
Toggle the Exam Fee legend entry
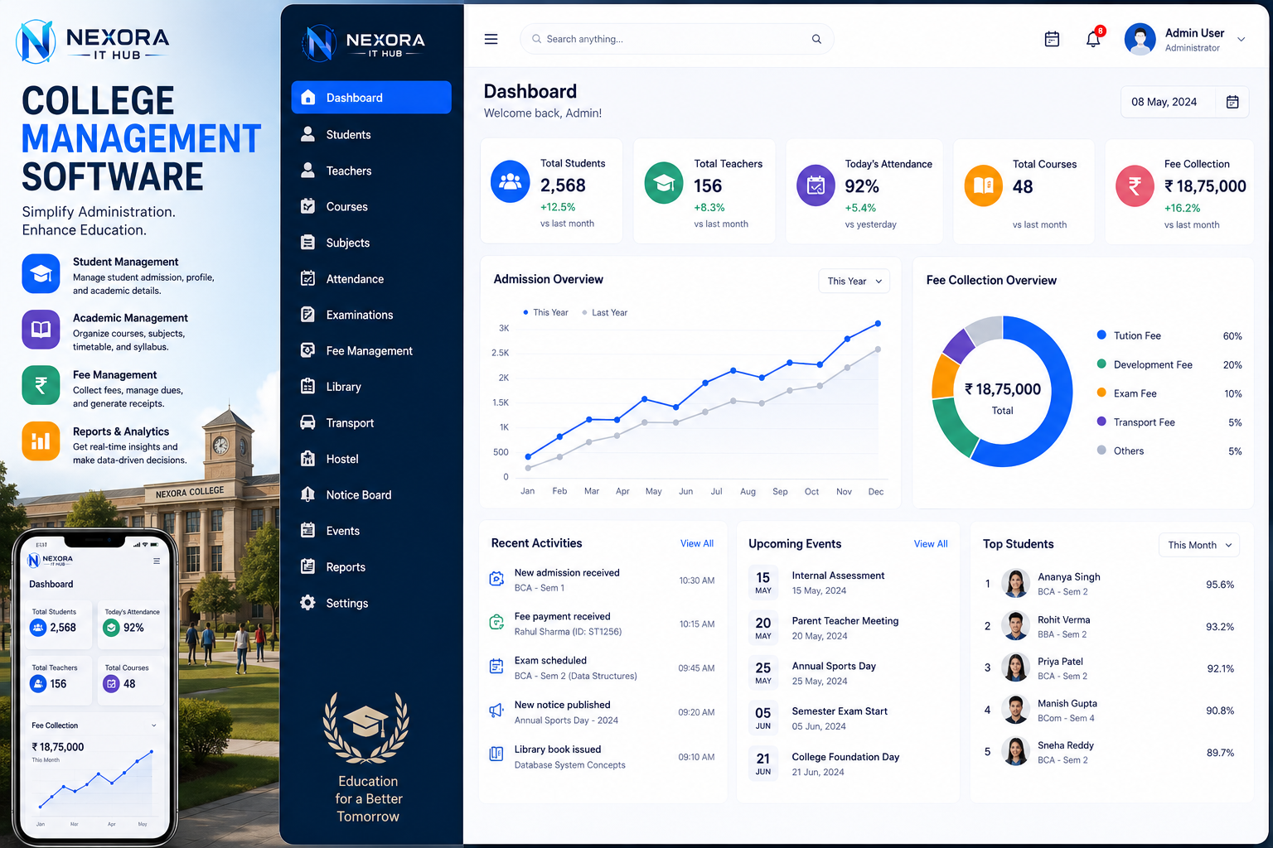[x=1169, y=394]
